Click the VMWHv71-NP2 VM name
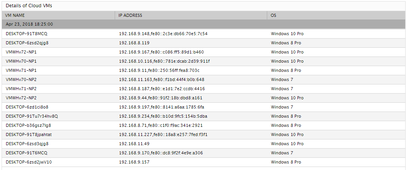The height and width of the screenshot is (170, 406). 21,89
